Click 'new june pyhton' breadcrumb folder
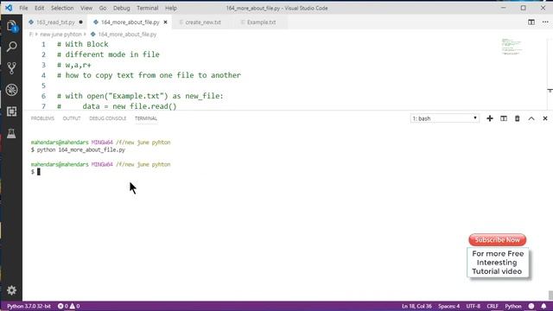This screenshot has width=553, height=311. tap(60, 35)
